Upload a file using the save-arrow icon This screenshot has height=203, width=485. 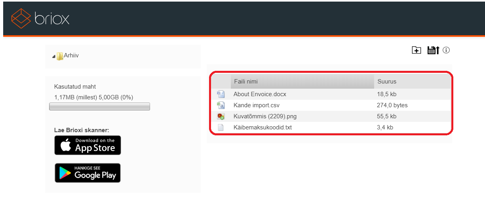tap(433, 50)
